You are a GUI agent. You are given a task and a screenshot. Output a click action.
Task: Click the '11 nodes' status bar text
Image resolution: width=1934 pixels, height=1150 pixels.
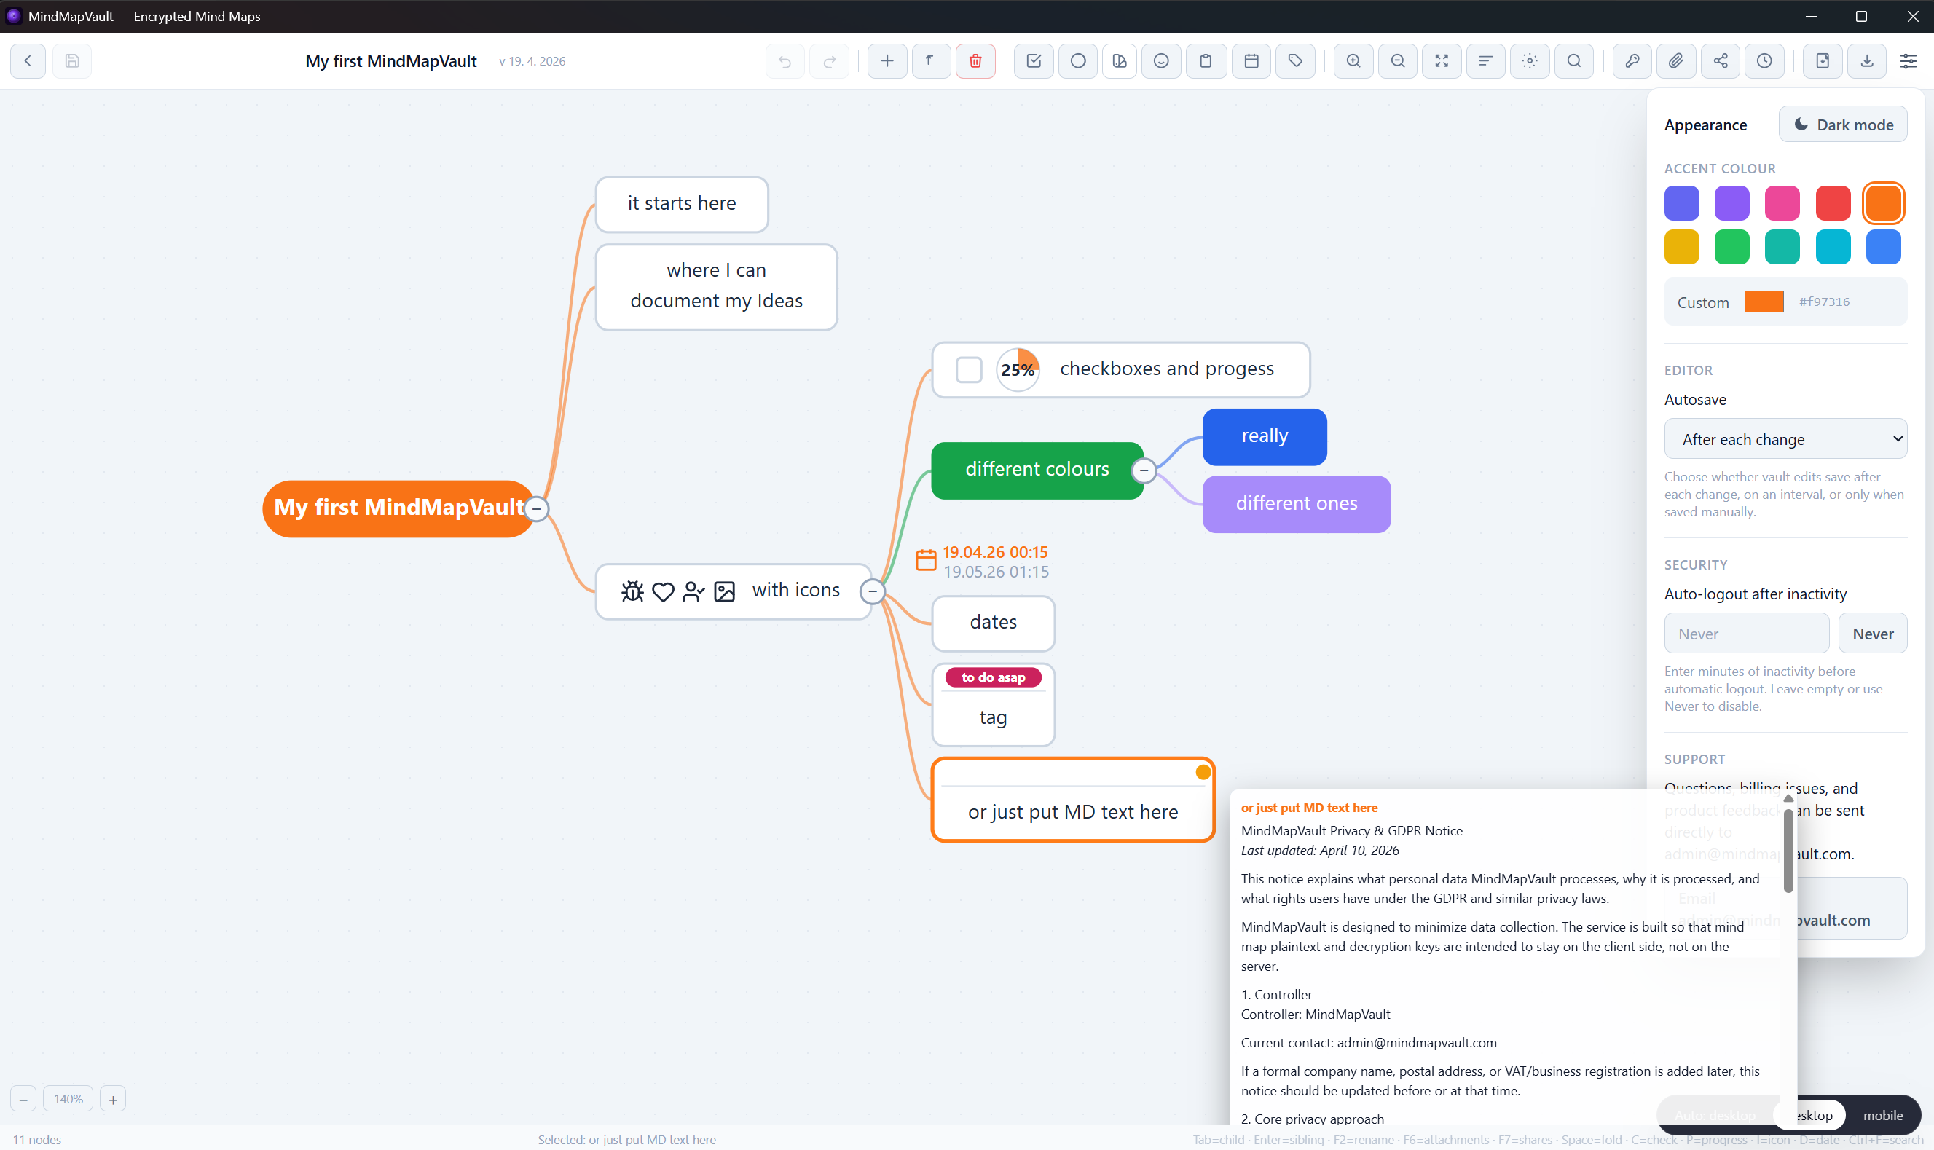(x=37, y=1139)
